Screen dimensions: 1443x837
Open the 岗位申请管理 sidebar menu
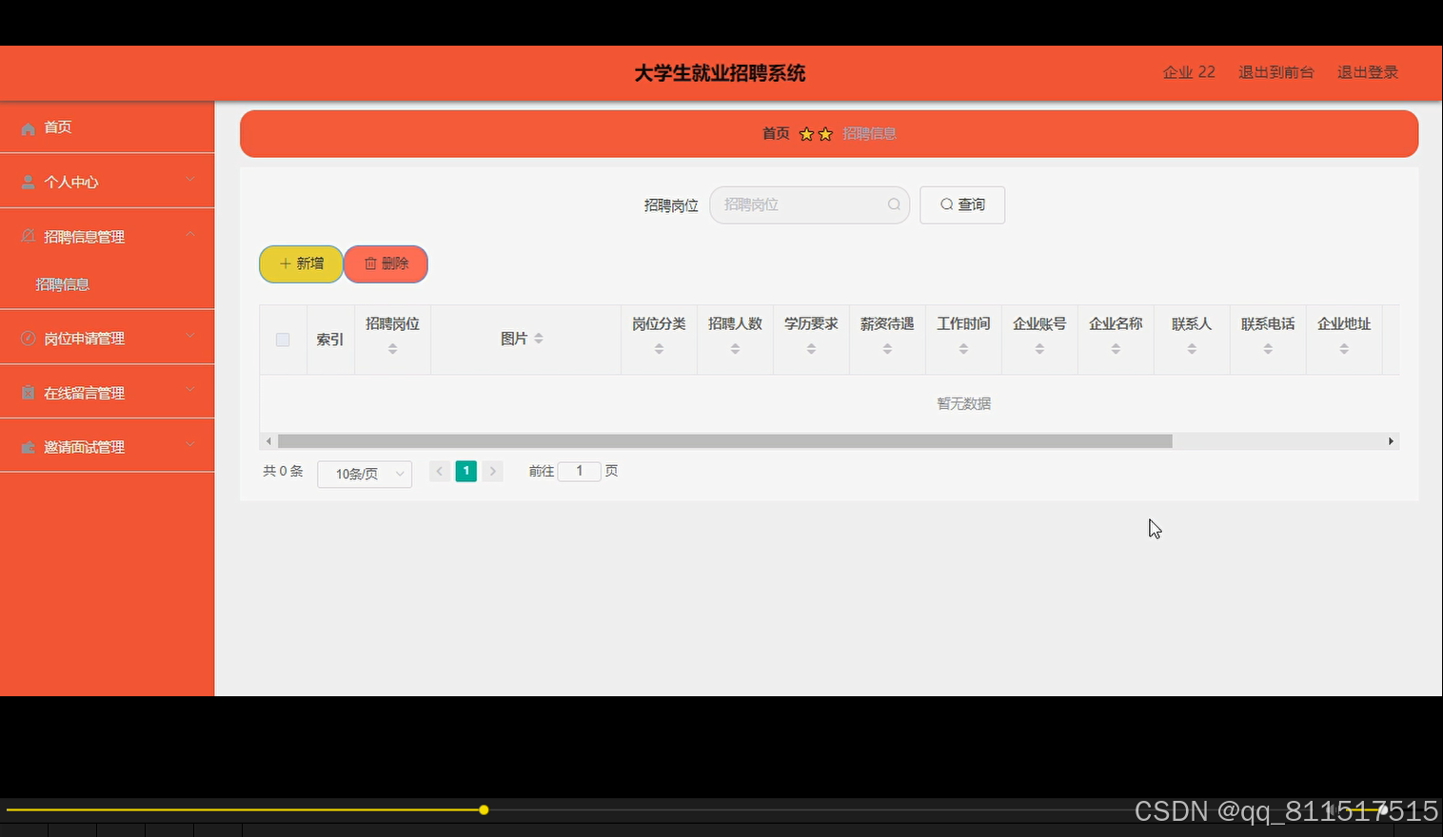point(107,338)
